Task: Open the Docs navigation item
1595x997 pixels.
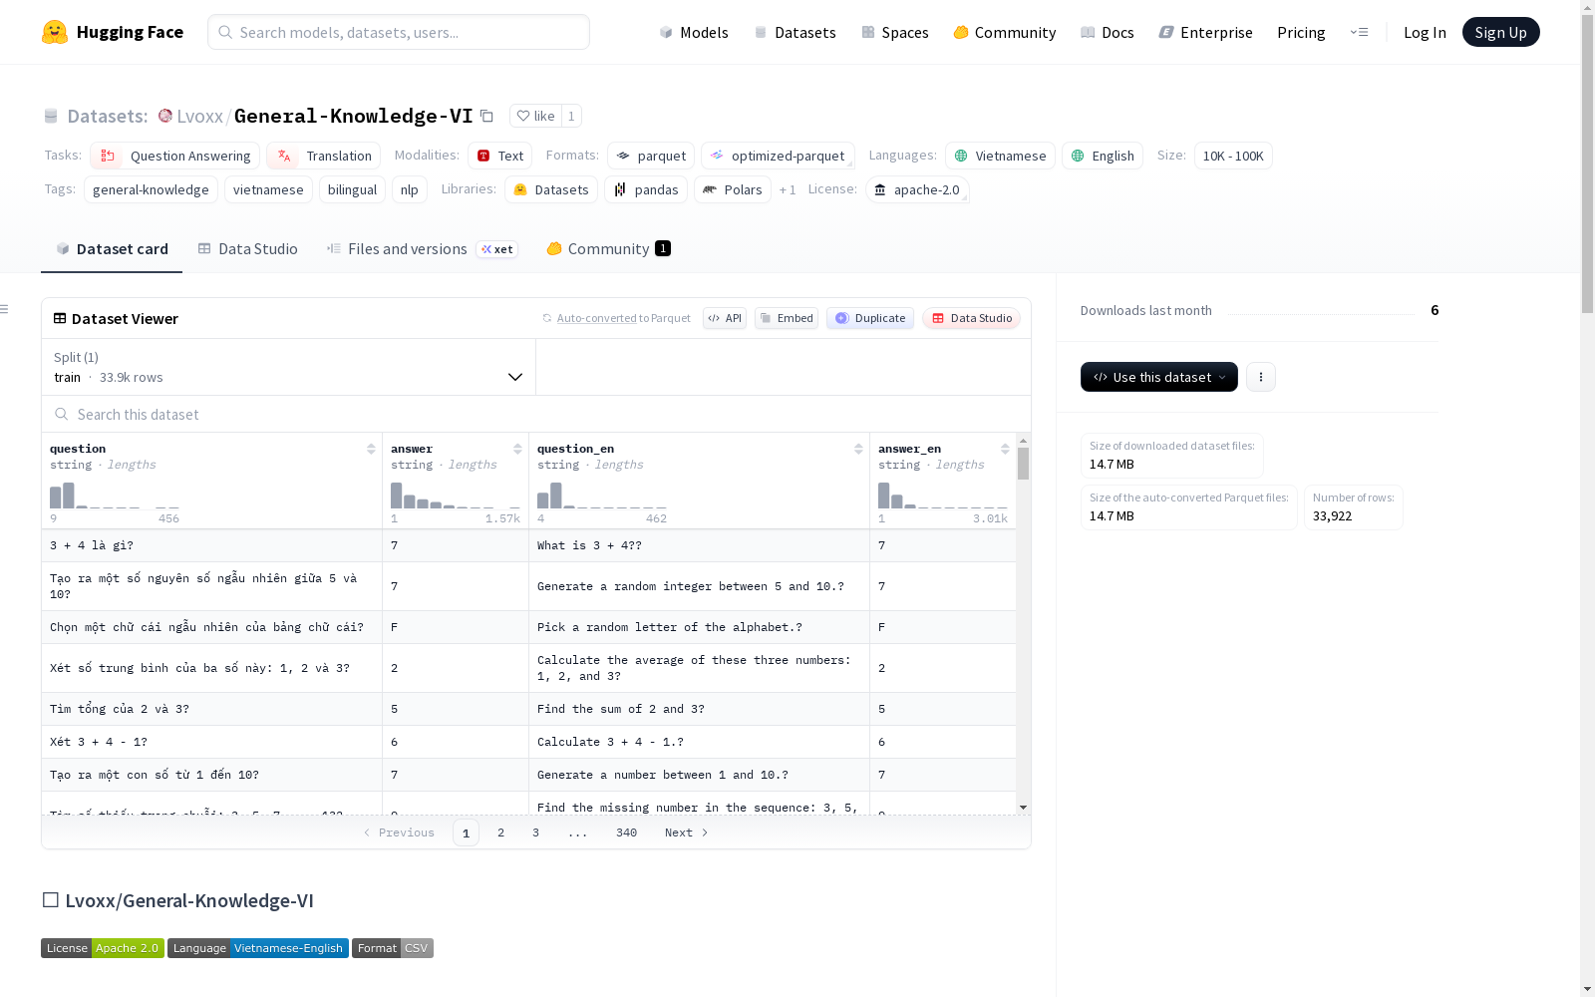Action: coord(1108,32)
